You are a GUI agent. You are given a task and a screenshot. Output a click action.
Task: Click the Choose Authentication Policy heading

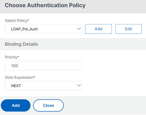pyautogui.click(x=45, y=5)
